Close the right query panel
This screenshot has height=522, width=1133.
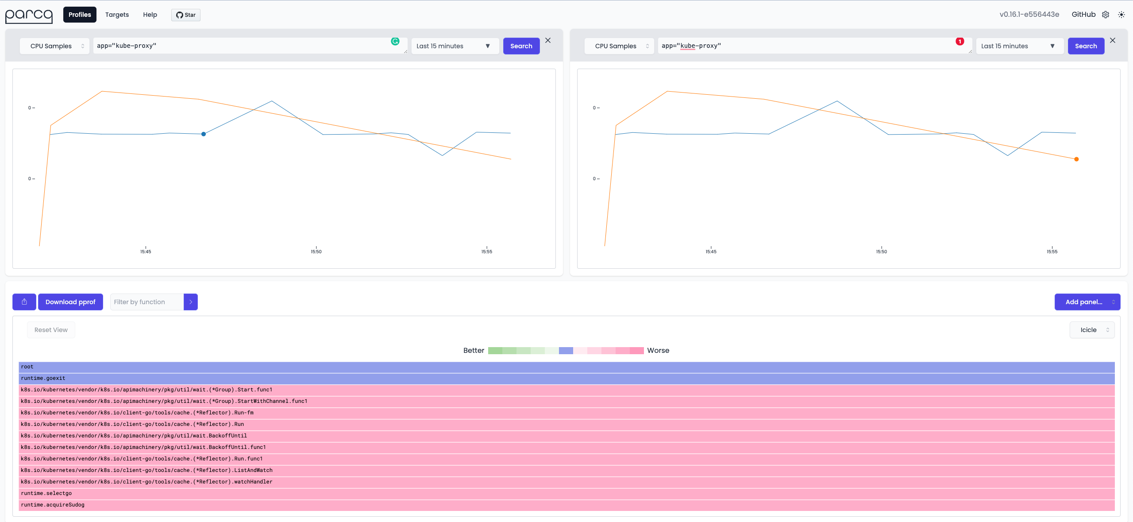point(1113,40)
